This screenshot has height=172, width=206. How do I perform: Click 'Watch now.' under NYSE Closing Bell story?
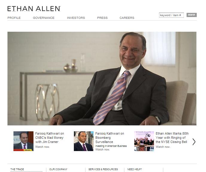[163, 147]
